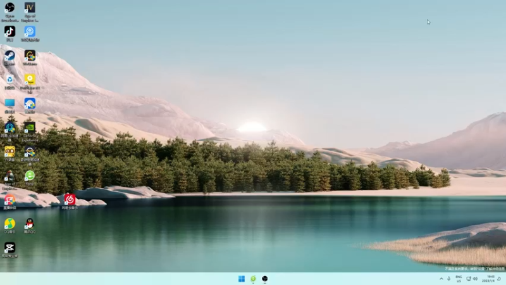Open the Windows Start menu
The image size is (506, 285).
[242, 279]
